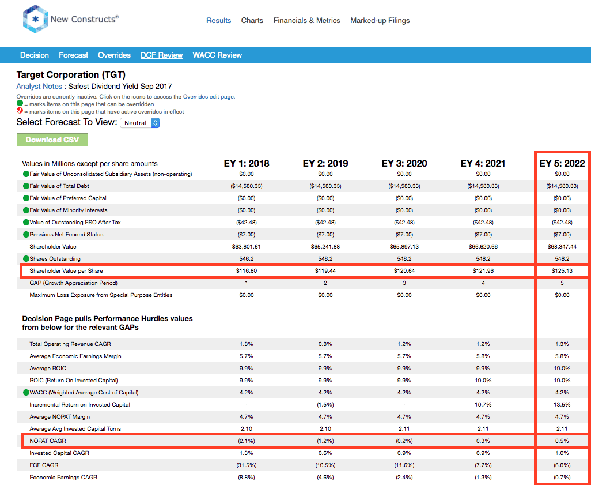Click the $116.80 shareholder value per share cell
591x485 pixels.
tap(247, 271)
